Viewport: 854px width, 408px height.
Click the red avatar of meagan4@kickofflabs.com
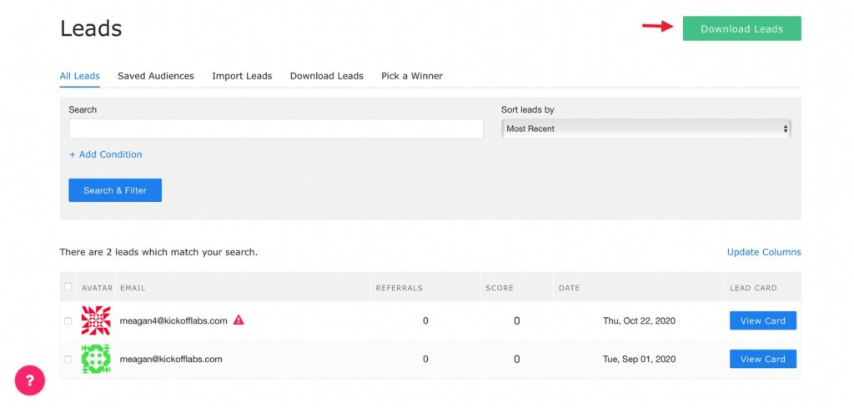[96, 320]
